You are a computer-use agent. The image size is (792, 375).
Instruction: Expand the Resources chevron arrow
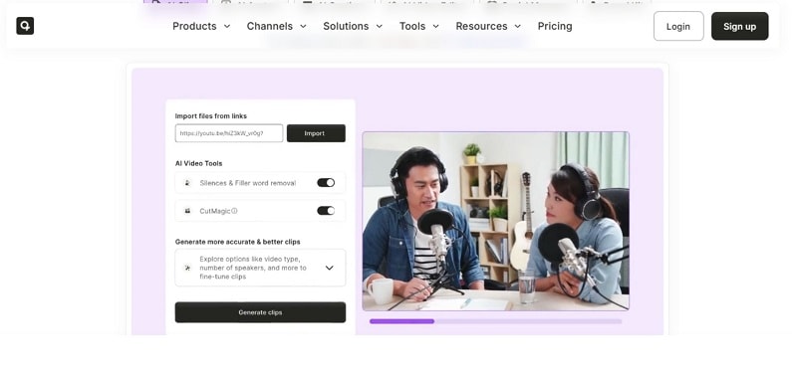[517, 26]
